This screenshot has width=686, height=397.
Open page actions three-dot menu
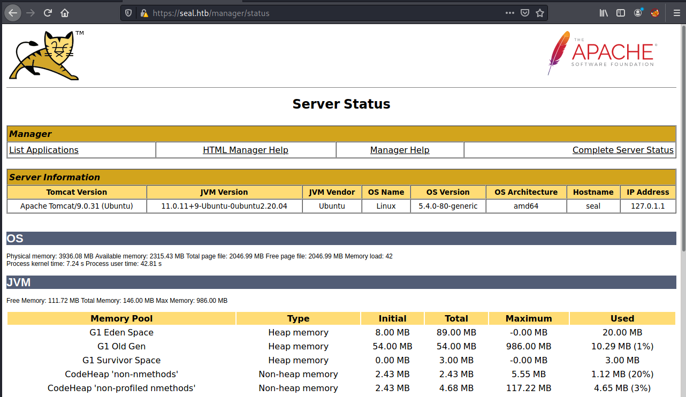click(x=510, y=13)
